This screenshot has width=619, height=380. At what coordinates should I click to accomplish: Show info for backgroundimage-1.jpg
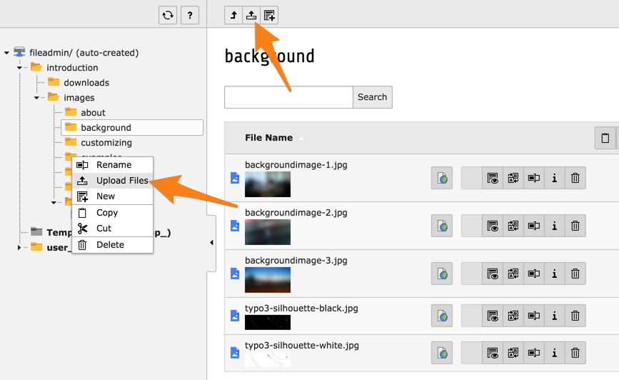[x=555, y=178]
